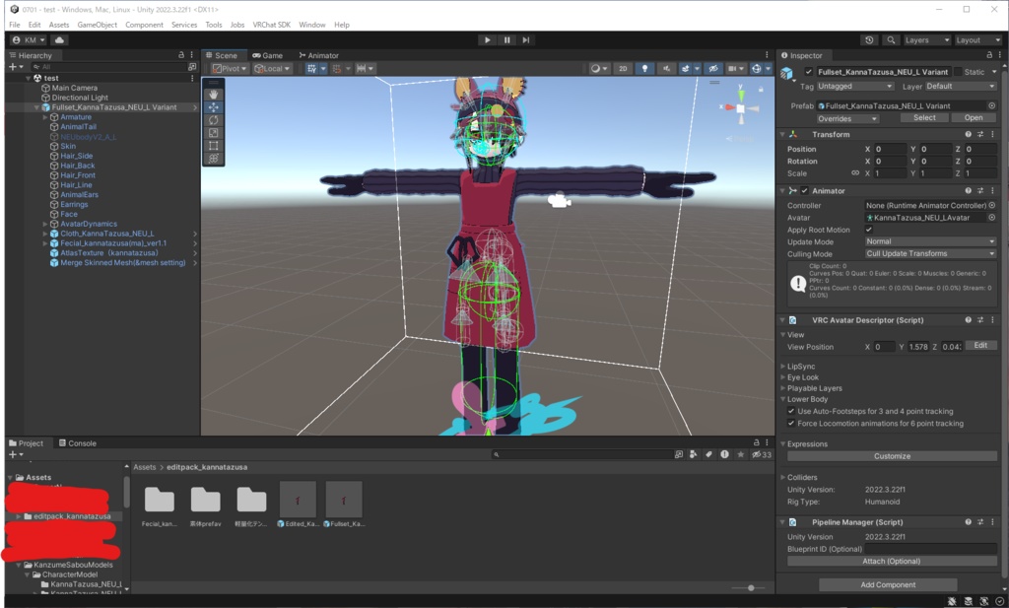
Task: Toggle constrained proportions link on Scale
Action: [855, 173]
